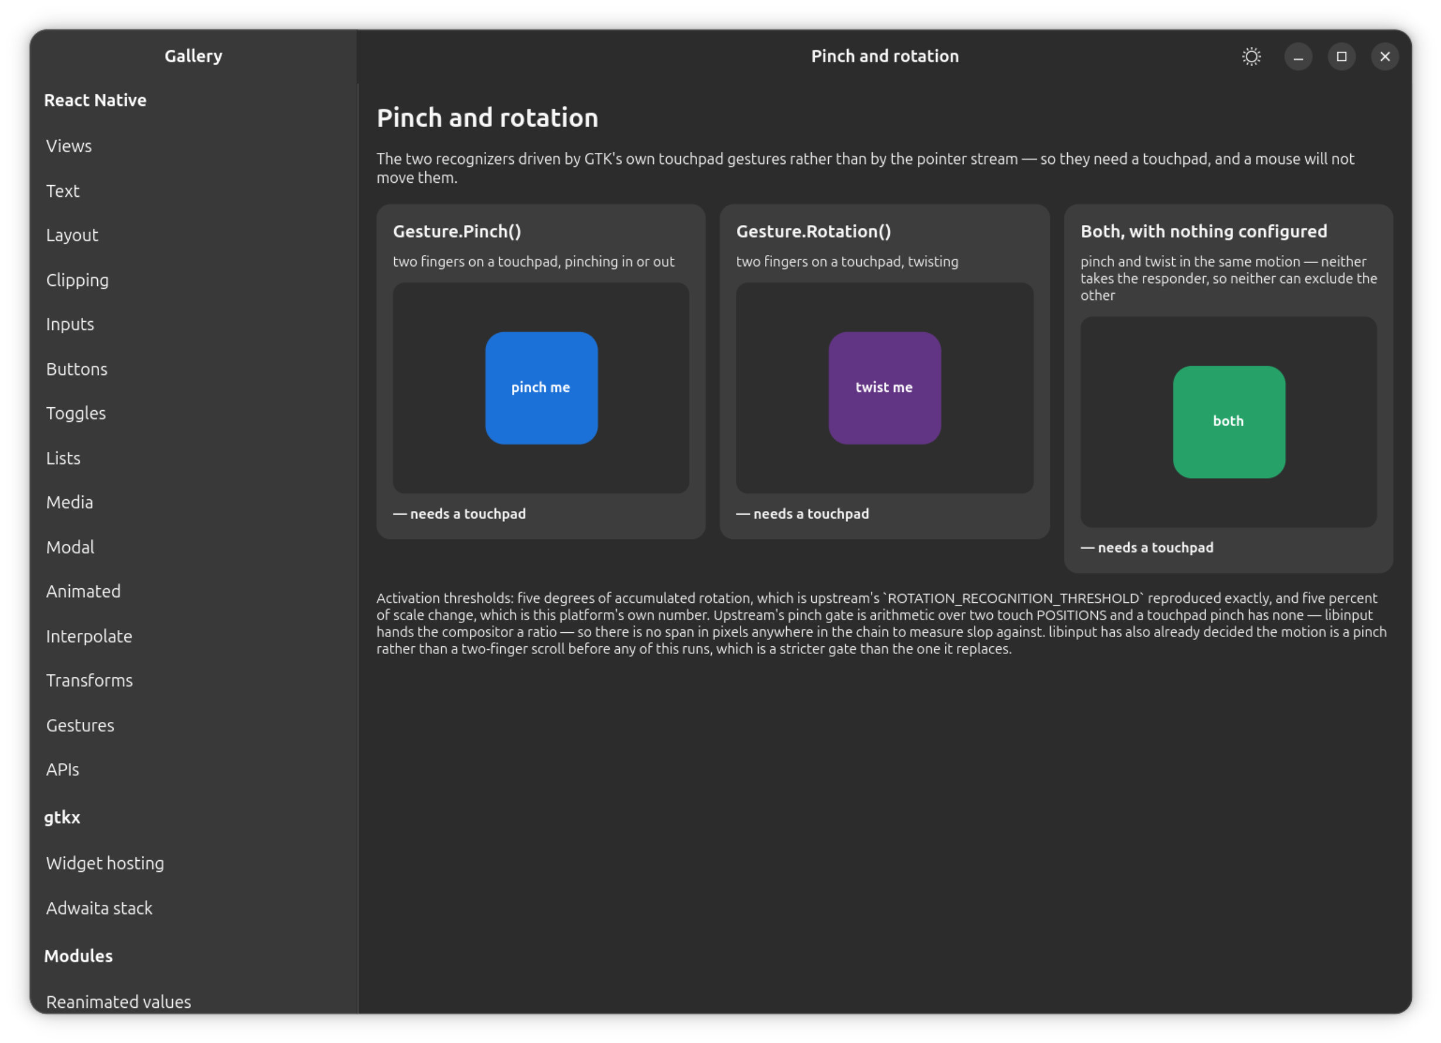Open Toggles in the sidebar
Image resolution: width=1441 pixels, height=1043 pixels.
pos(193,413)
